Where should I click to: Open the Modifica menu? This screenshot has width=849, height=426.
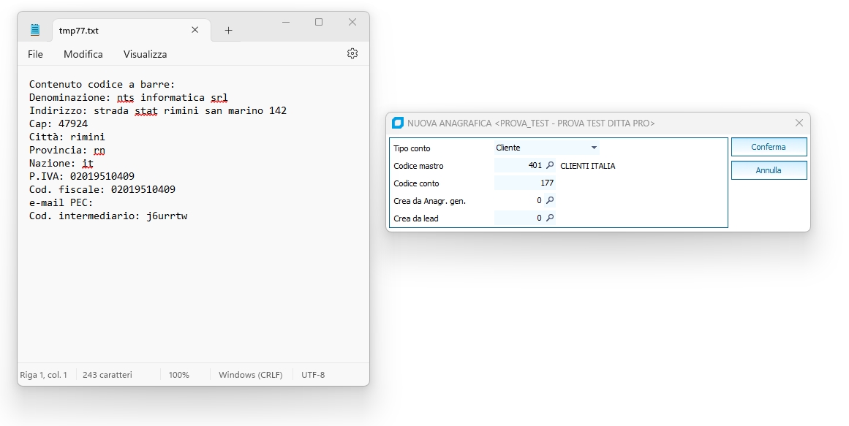click(x=83, y=54)
